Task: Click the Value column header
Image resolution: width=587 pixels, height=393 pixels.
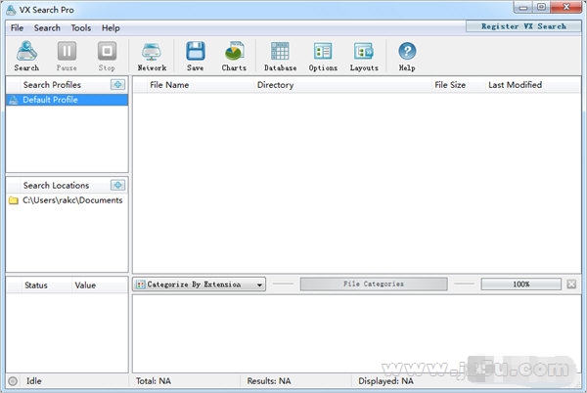Action: coord(100,285)
